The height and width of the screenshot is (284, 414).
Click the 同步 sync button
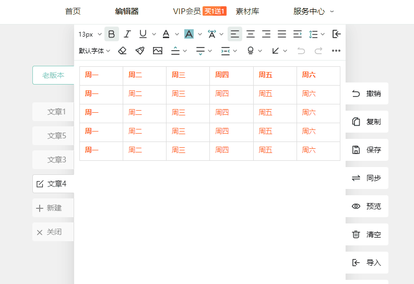click(x=366, y=178)
